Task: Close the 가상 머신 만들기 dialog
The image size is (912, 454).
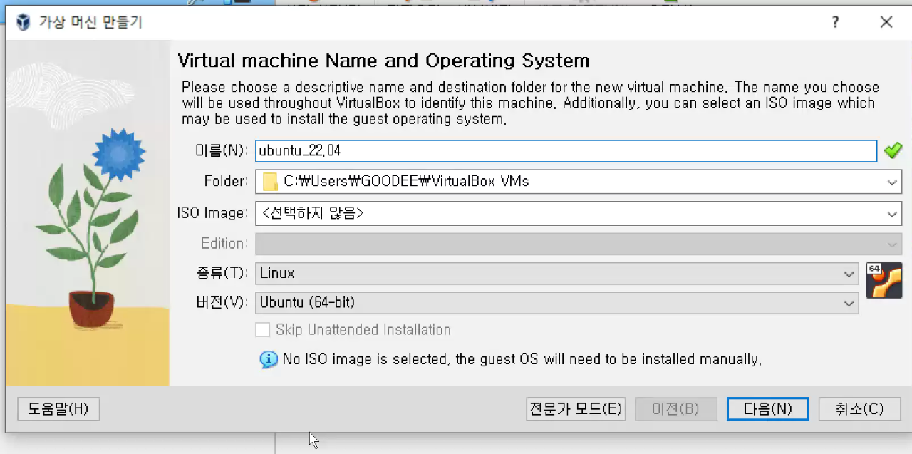Action: coord(886,22)
